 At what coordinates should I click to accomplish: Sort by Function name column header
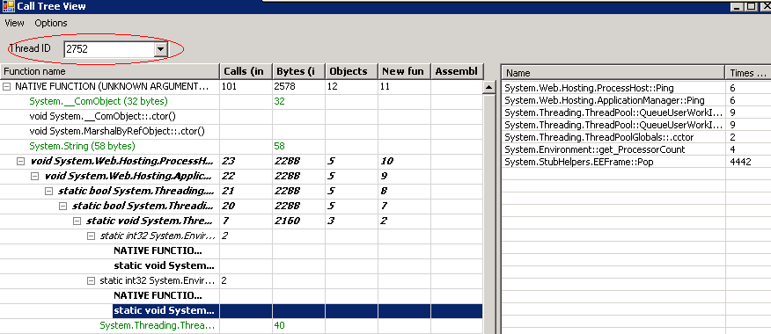coord(110,71)
